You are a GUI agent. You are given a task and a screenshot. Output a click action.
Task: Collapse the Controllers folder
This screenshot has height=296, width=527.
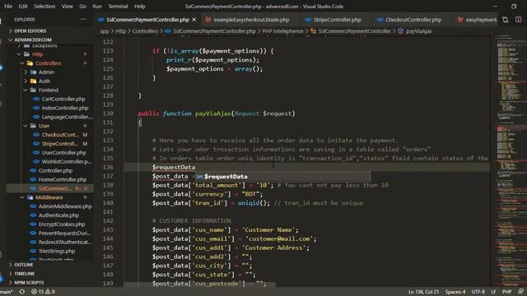48,63
